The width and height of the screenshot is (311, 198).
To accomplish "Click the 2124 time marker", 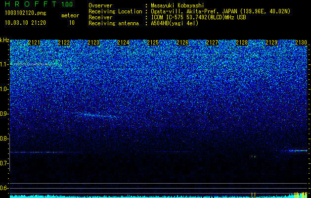I will (123, 43).
